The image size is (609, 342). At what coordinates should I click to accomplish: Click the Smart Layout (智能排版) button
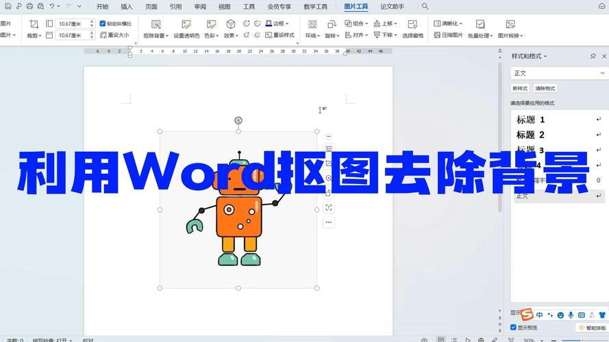593,328
